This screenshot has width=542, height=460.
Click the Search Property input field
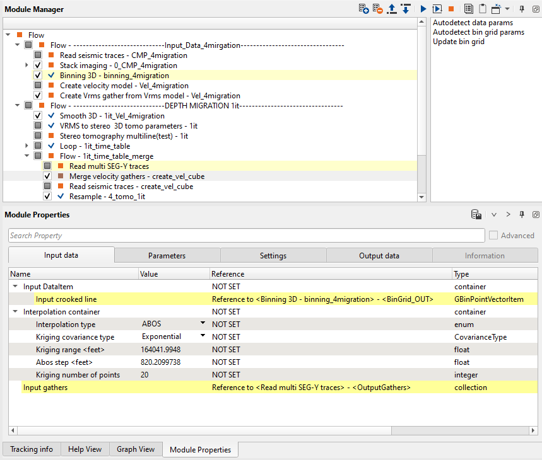(x=246, y=236)
